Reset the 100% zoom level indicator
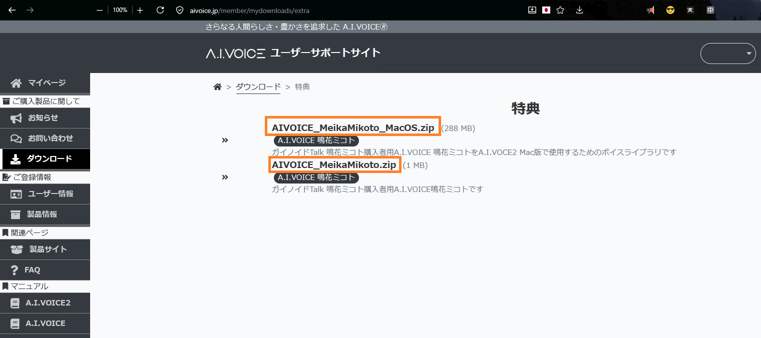 pos(120,10)
